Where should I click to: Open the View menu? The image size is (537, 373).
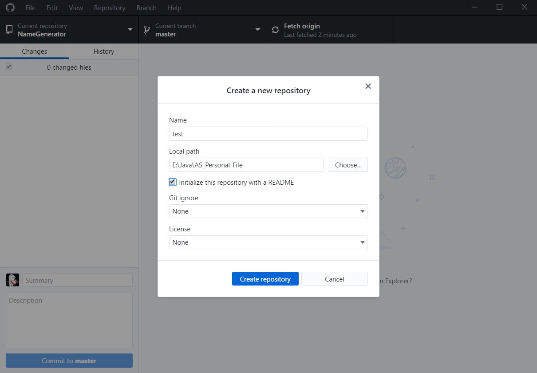[x=76, y=8]
